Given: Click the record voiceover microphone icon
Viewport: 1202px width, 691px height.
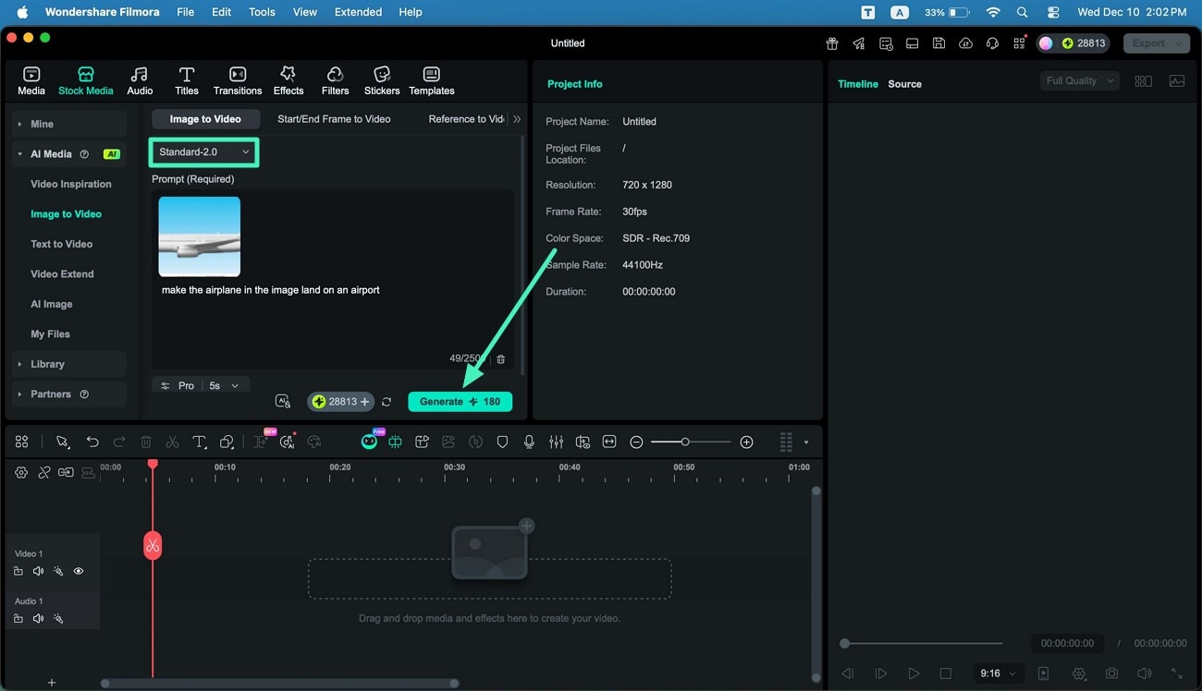Looking at the screenshot, I should pos(529,442).
